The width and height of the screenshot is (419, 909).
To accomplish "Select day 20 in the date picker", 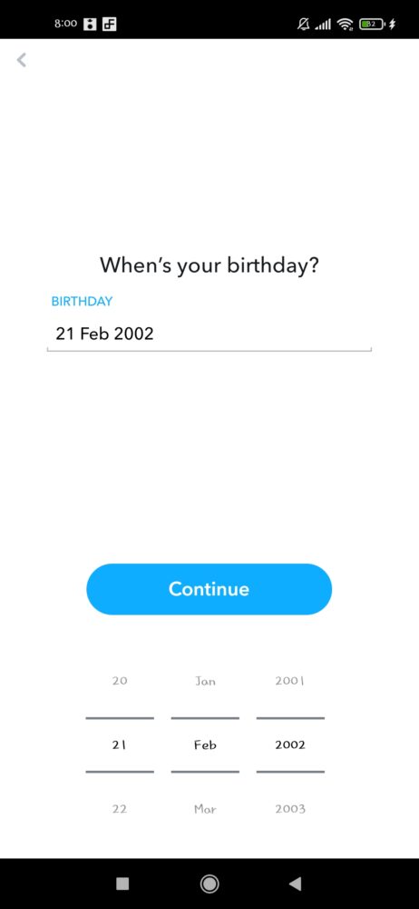I will (120, 681).
